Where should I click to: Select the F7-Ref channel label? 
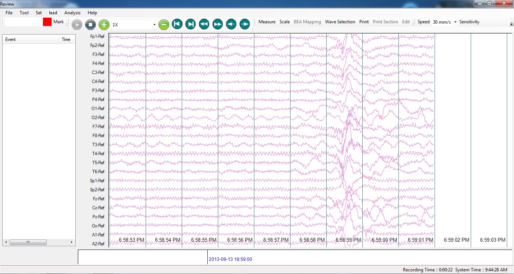pos(99,127)
